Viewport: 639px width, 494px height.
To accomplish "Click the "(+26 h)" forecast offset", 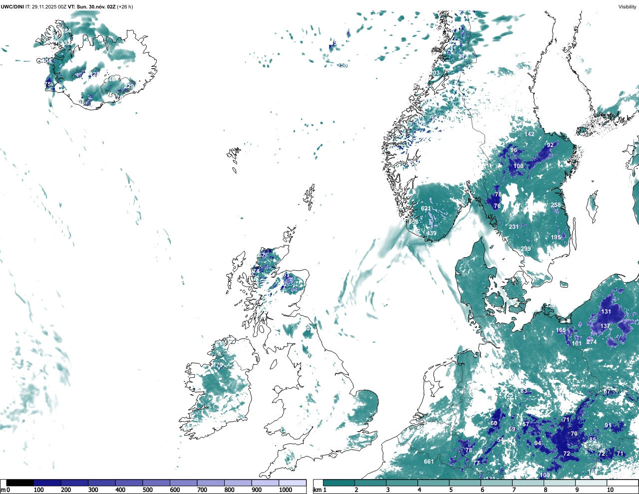I will tap(125, 6).
